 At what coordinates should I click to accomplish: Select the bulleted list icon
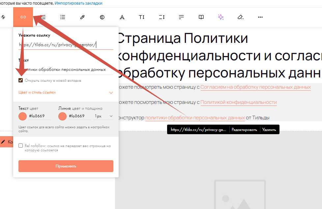tap(63, 17)
